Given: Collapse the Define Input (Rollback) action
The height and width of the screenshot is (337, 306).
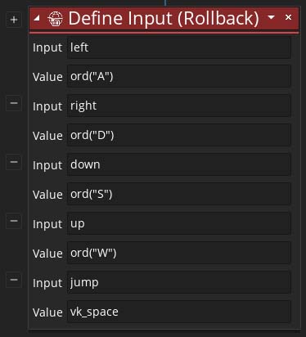Looking at the screenshot, I should [x=37, y=18].
